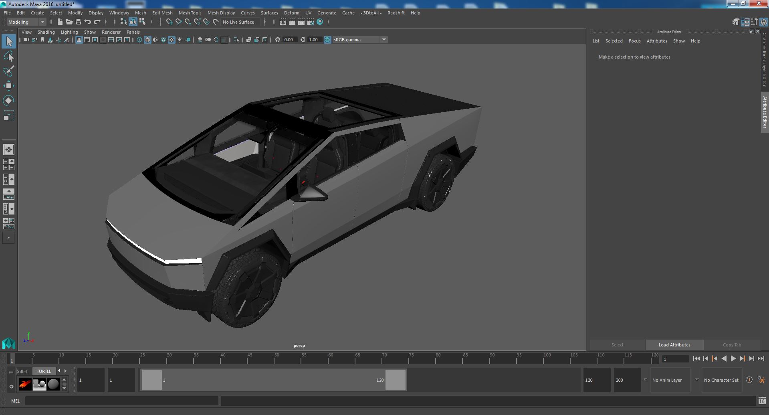
Task: Select by hierarchy mode icon
Action: pyautogui.click(x=123, y=22)
